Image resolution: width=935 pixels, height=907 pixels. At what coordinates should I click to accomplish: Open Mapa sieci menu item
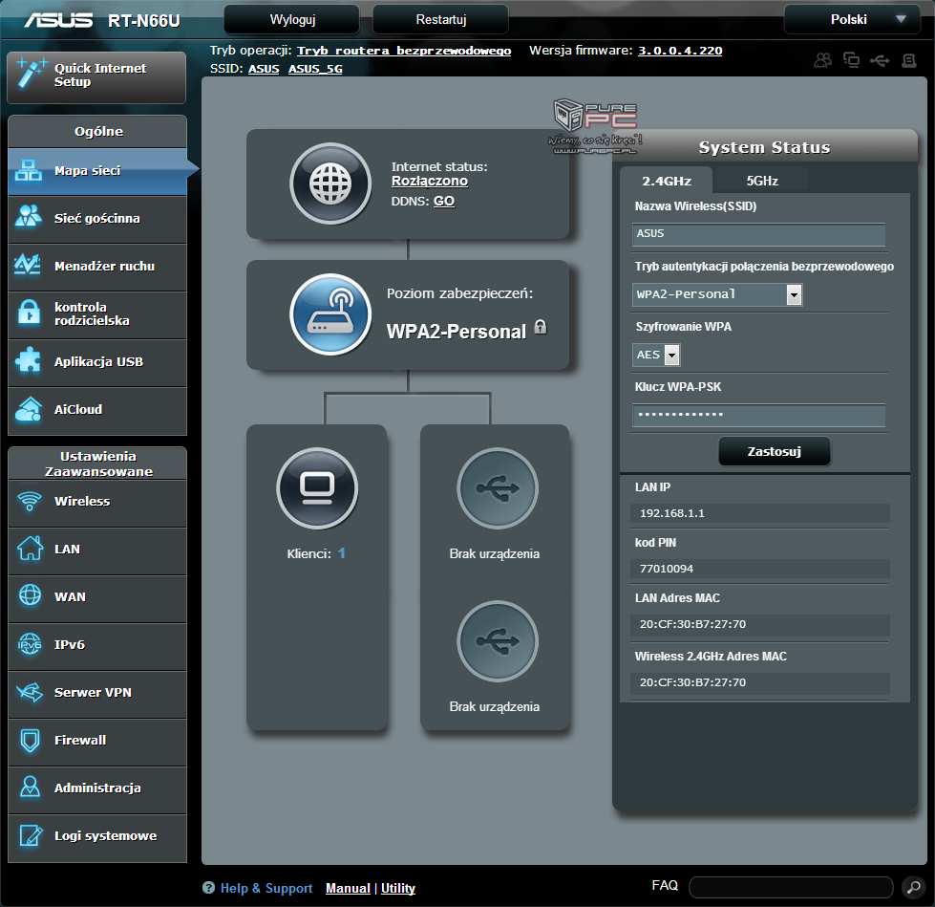(97, 171)
